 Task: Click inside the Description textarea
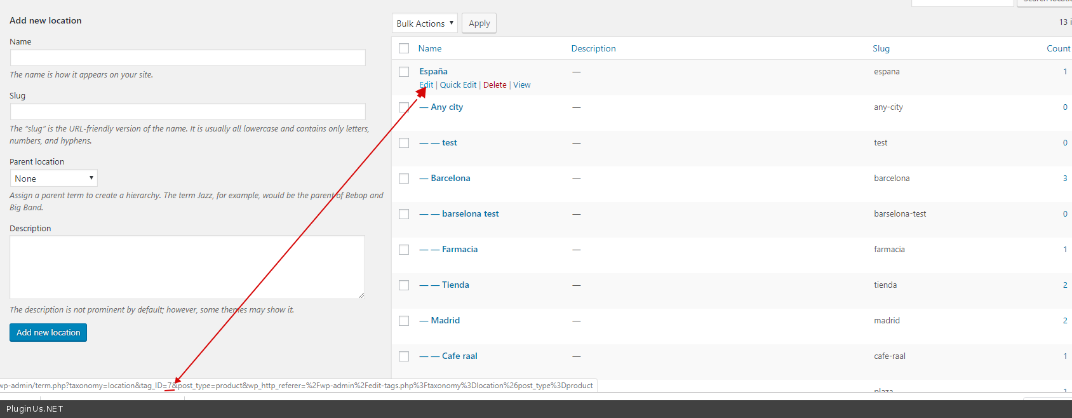(187, 267)
